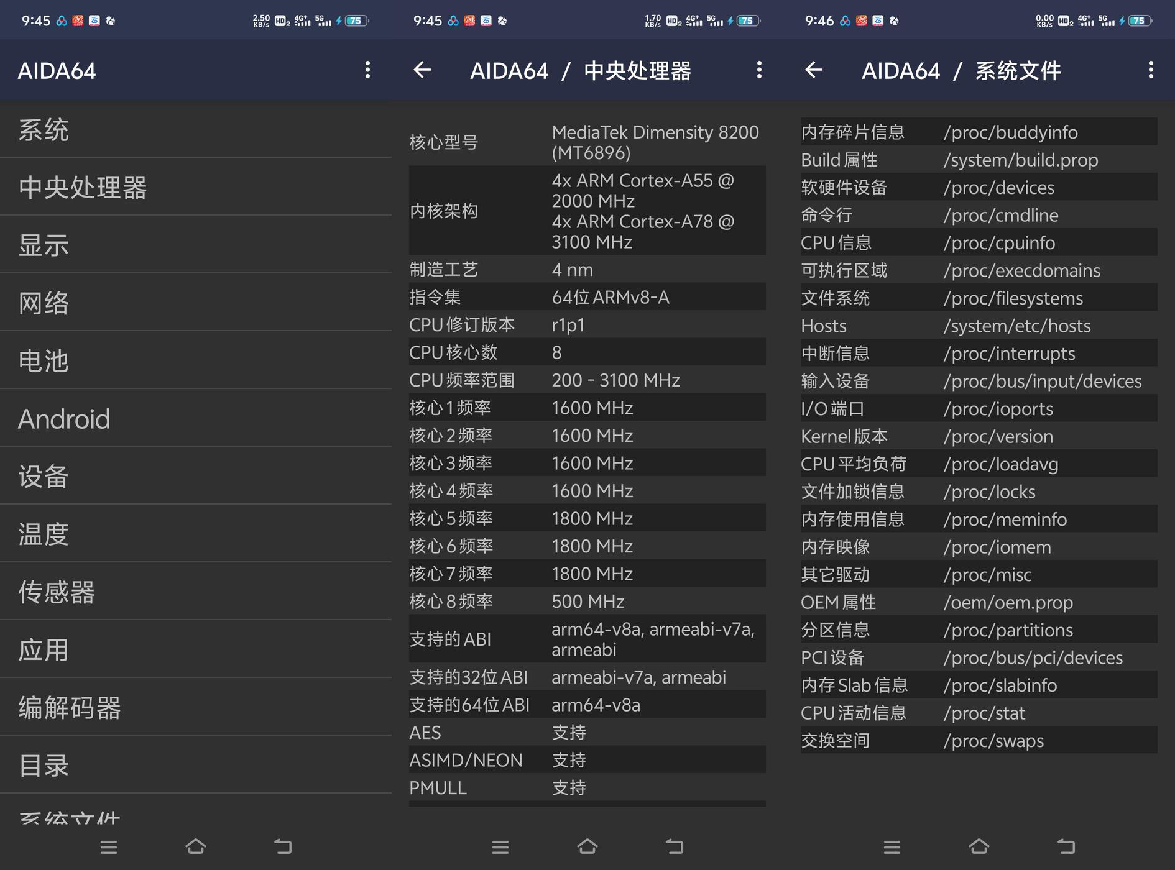The image size is (1175, 870).
Task: Open /proc/execdomains file entry
Action: click(979, 270)
